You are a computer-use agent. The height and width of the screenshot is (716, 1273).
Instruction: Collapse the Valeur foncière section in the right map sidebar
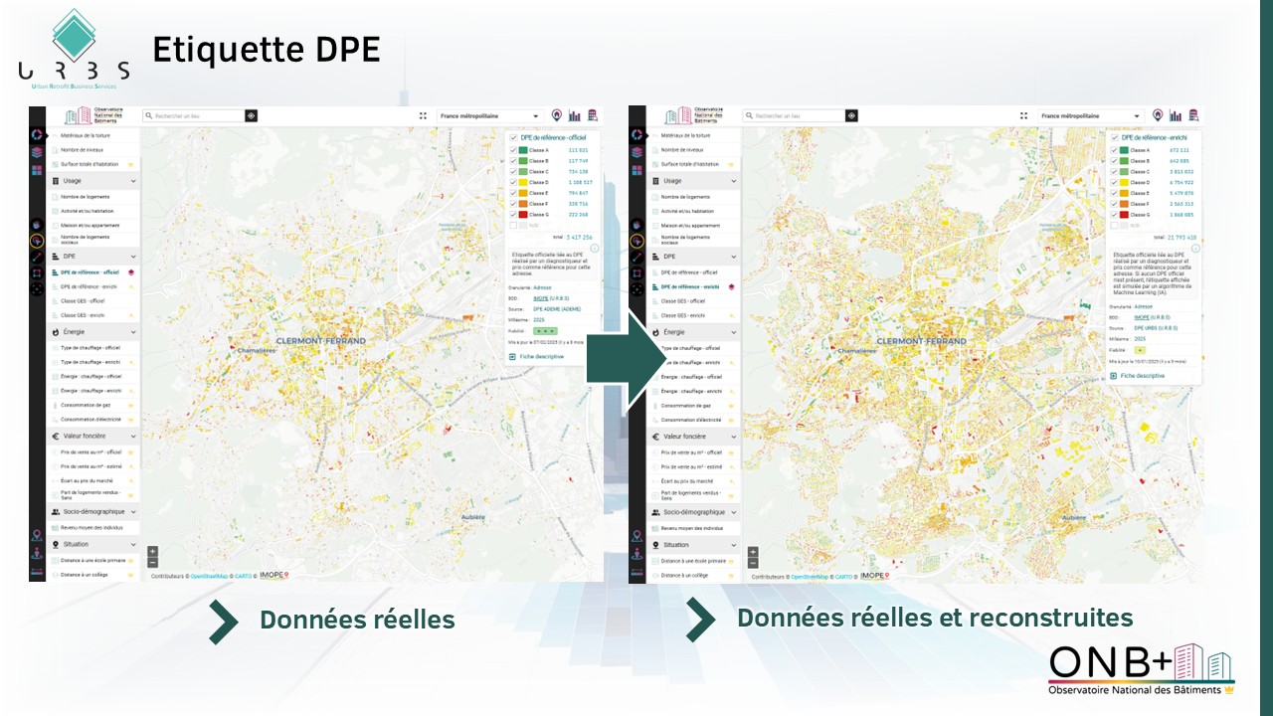click(x=734, y=437)
